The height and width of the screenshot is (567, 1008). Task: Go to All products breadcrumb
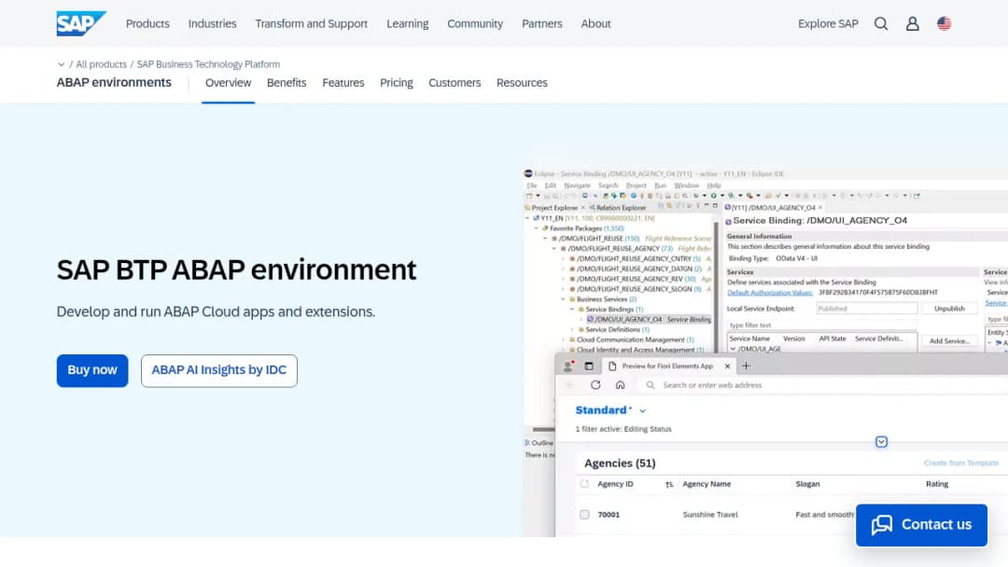click(101, 64)
